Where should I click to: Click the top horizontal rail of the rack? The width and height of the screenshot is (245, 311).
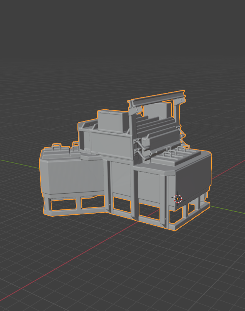point(158,97)
